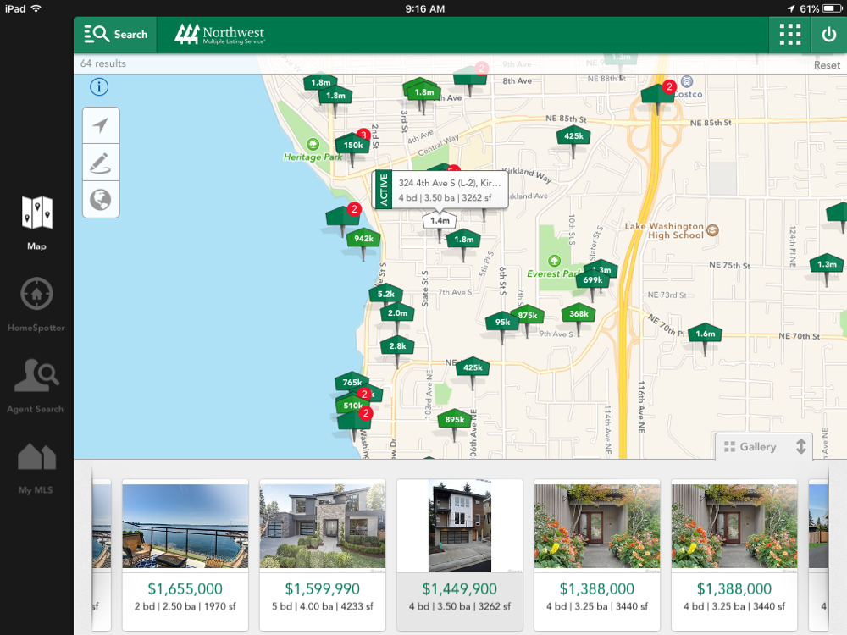Switch map type with globe icon
847x635 pixels.
coord(101,199)
